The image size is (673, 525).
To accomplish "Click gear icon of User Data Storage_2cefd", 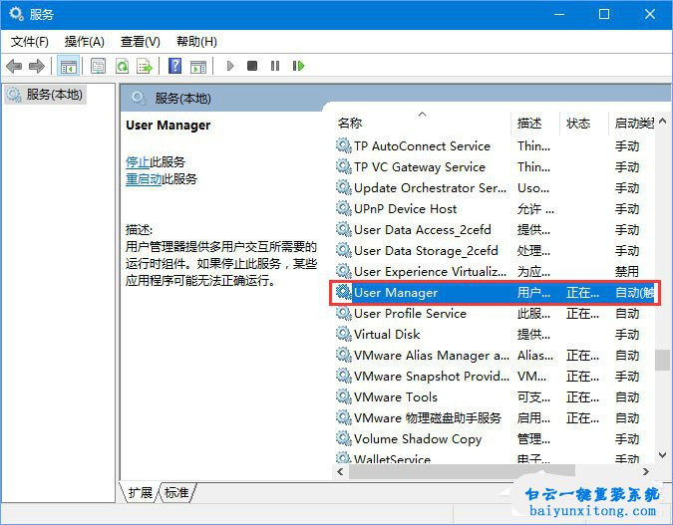I will [343, 250].
